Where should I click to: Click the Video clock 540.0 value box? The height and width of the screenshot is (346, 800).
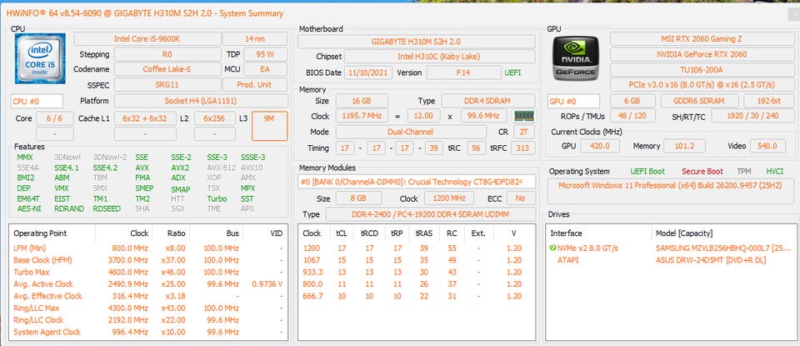point(767,146)
